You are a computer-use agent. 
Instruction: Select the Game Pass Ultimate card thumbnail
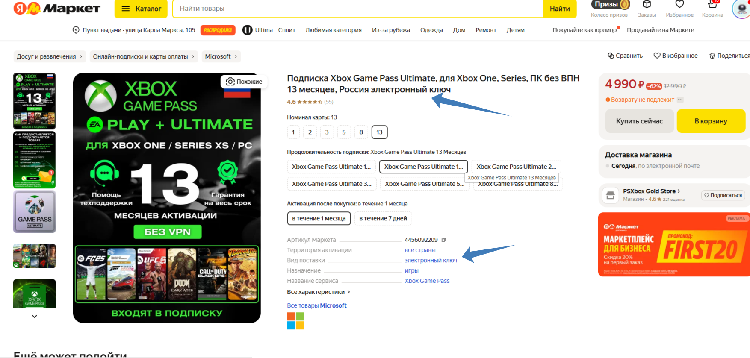tap(35, 211)
